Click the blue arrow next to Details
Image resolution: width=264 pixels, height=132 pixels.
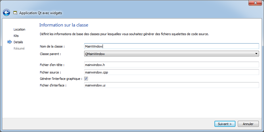click(10, 42)
